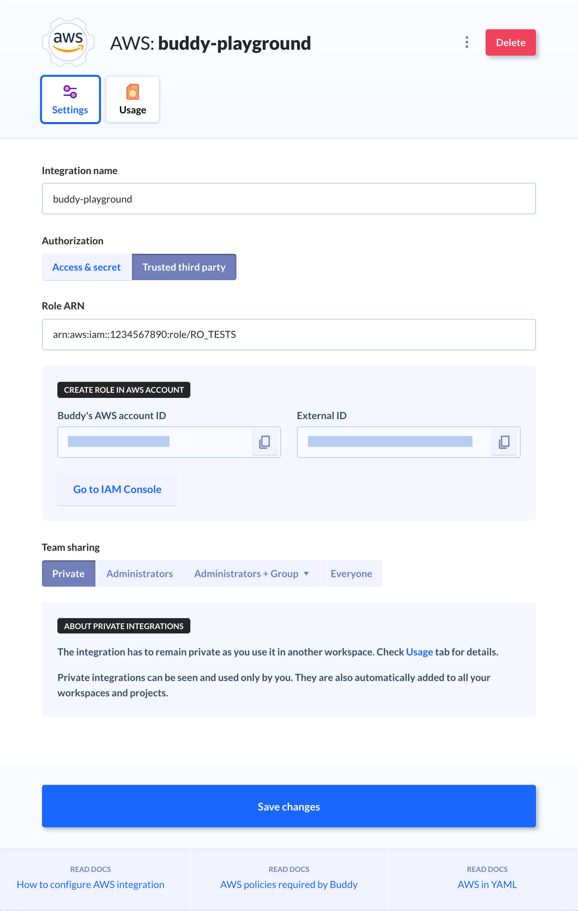Copy the External ID value

point(504,442)
